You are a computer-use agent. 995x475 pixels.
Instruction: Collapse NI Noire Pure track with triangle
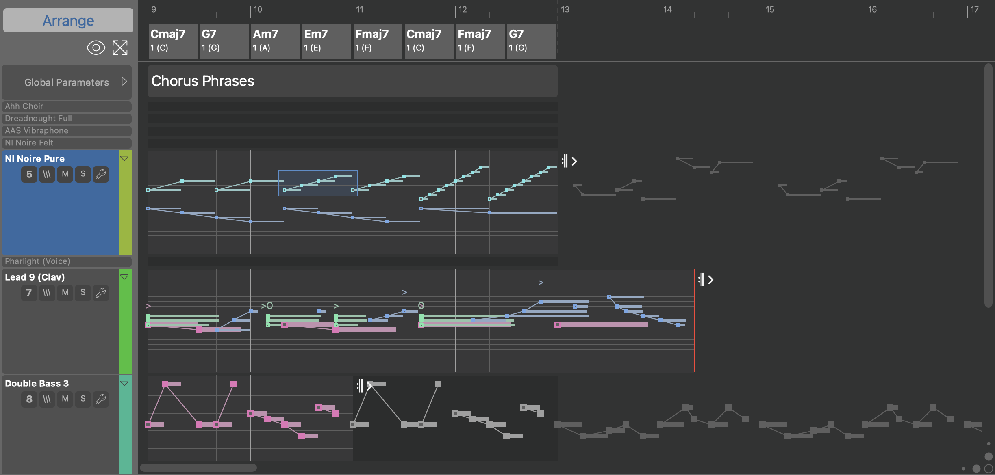tap(124, 158)
